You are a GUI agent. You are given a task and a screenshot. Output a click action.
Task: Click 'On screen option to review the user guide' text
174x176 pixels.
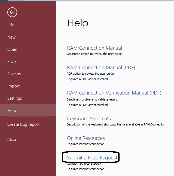94,54
